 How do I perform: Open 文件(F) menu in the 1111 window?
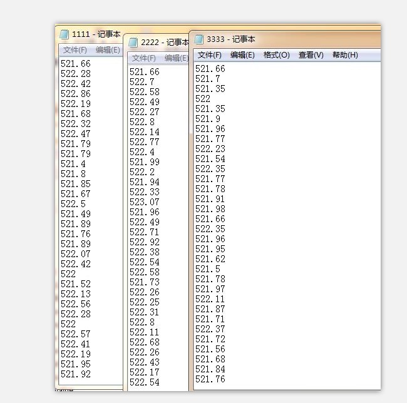tap(75, 50)
